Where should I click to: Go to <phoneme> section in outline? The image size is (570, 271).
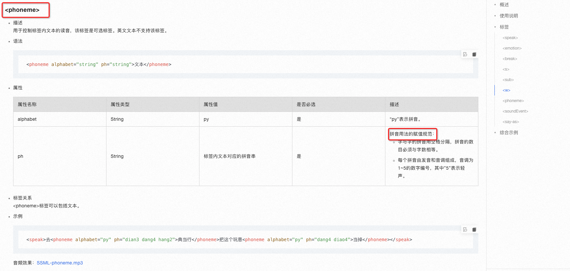(513, 101)
